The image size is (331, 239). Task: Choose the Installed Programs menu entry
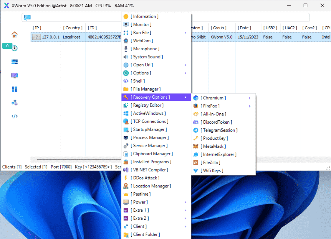(x=156, y=162)
